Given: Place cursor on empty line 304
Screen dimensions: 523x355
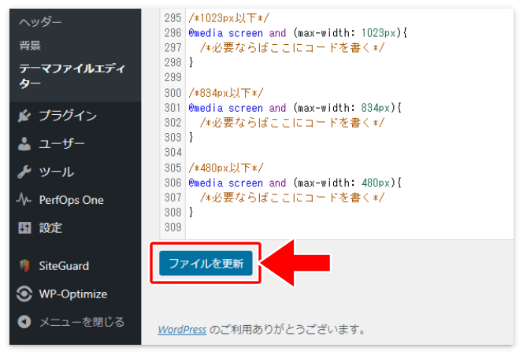Looking at the screenshot, I should click(349, 153).
